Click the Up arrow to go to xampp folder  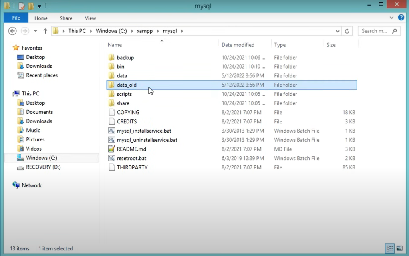pos(46,31)
